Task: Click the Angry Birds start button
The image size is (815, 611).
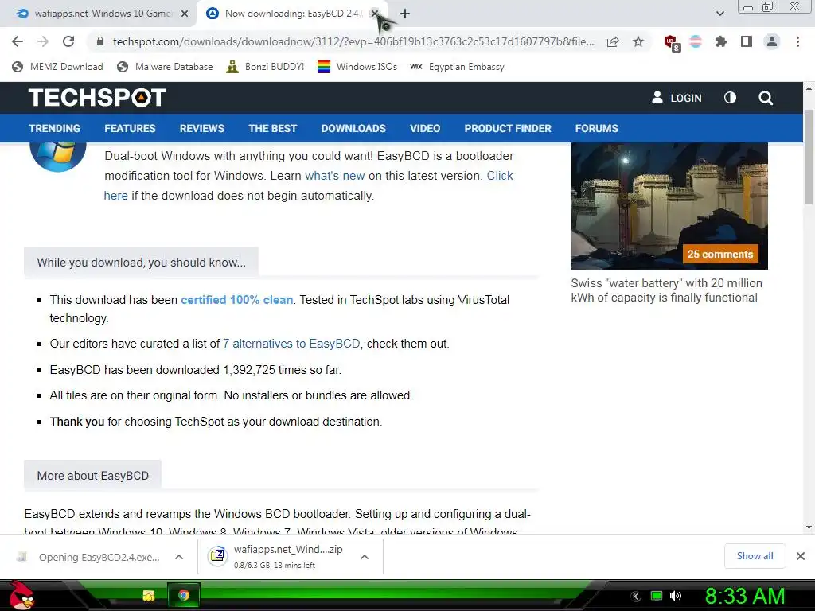Action: (21, 595)
